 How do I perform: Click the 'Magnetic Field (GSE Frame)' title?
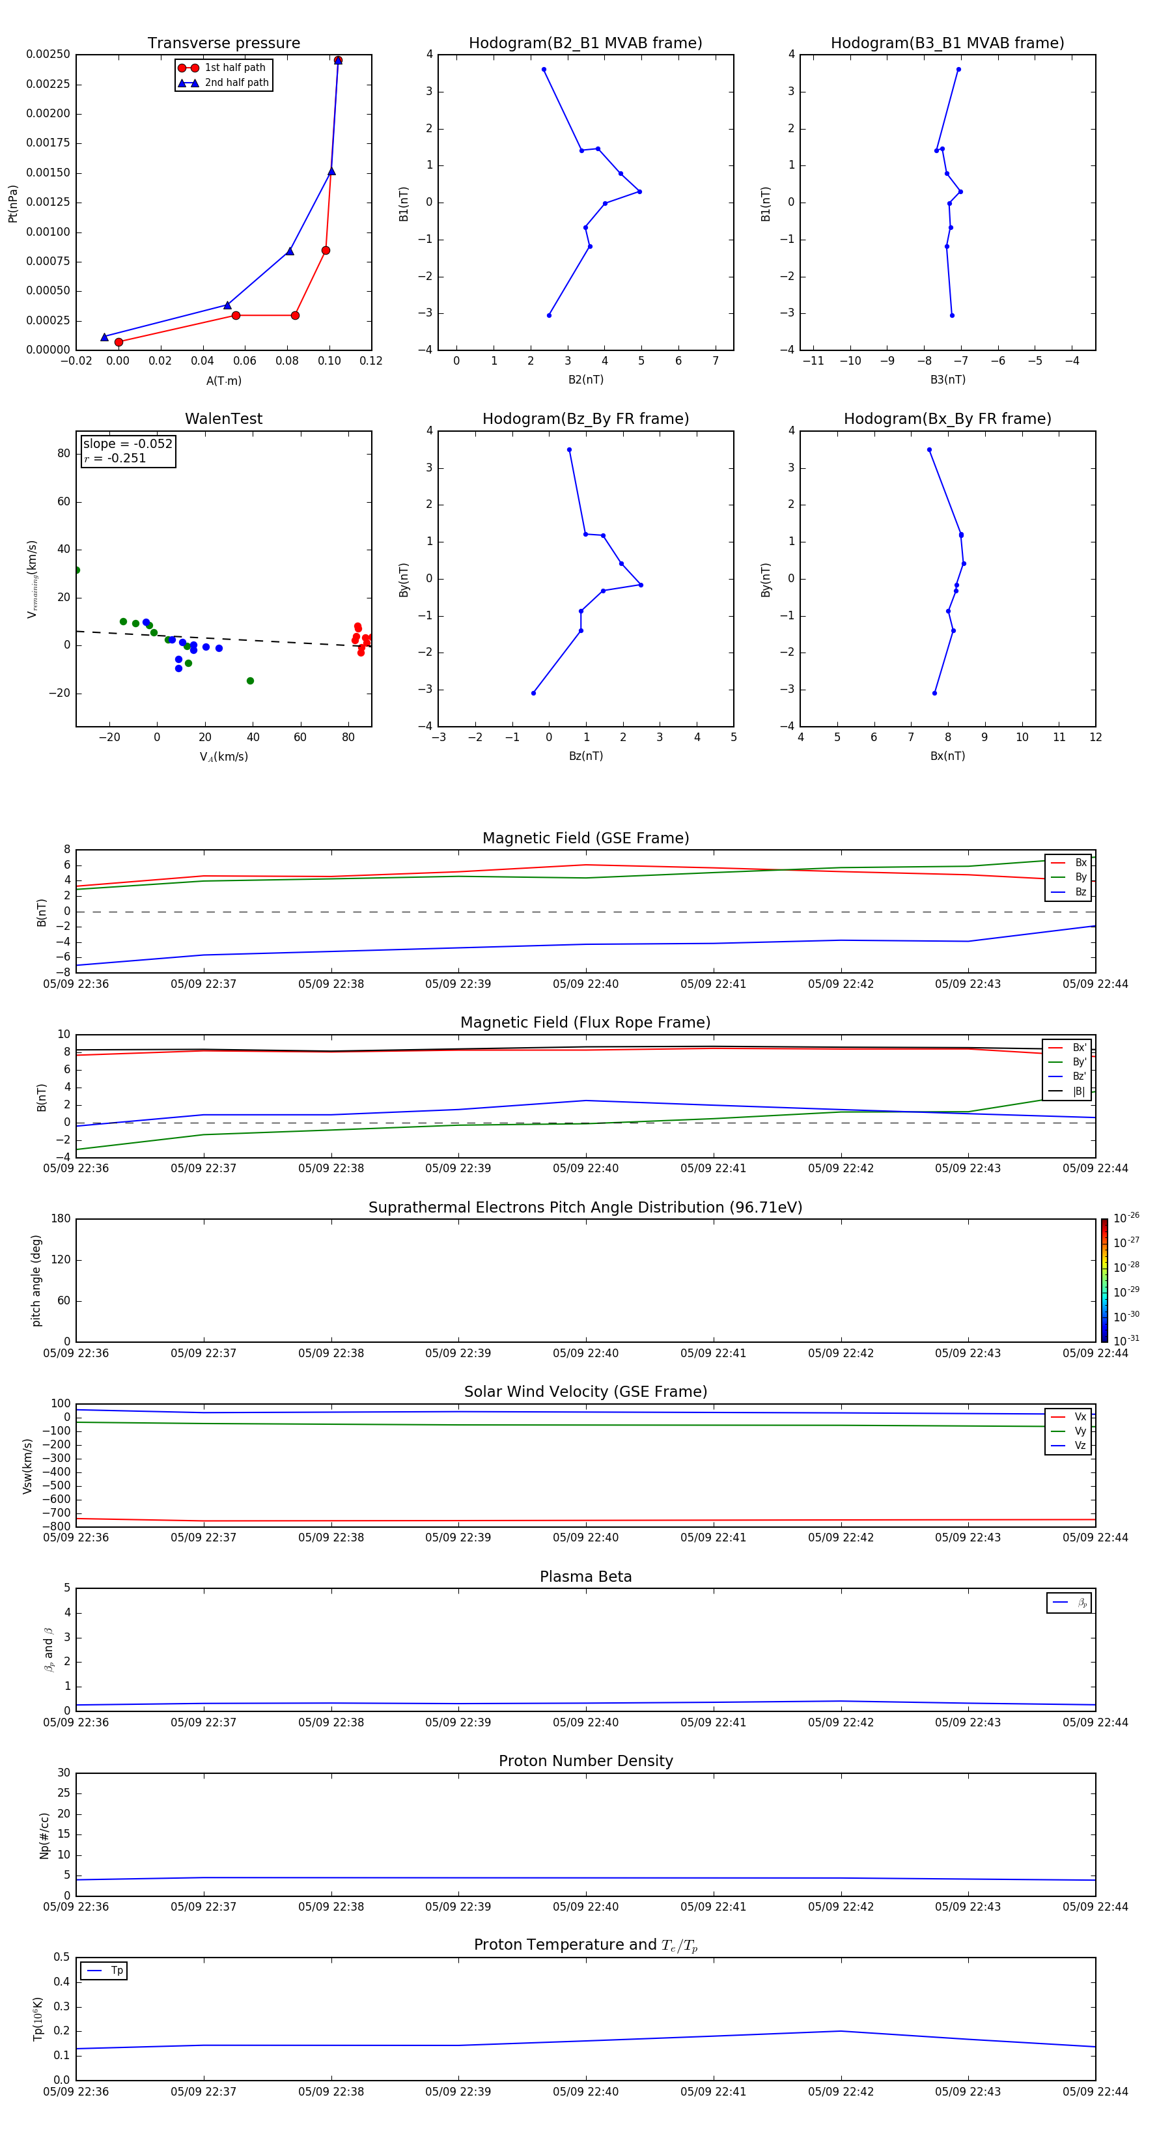tap(585, 837)
